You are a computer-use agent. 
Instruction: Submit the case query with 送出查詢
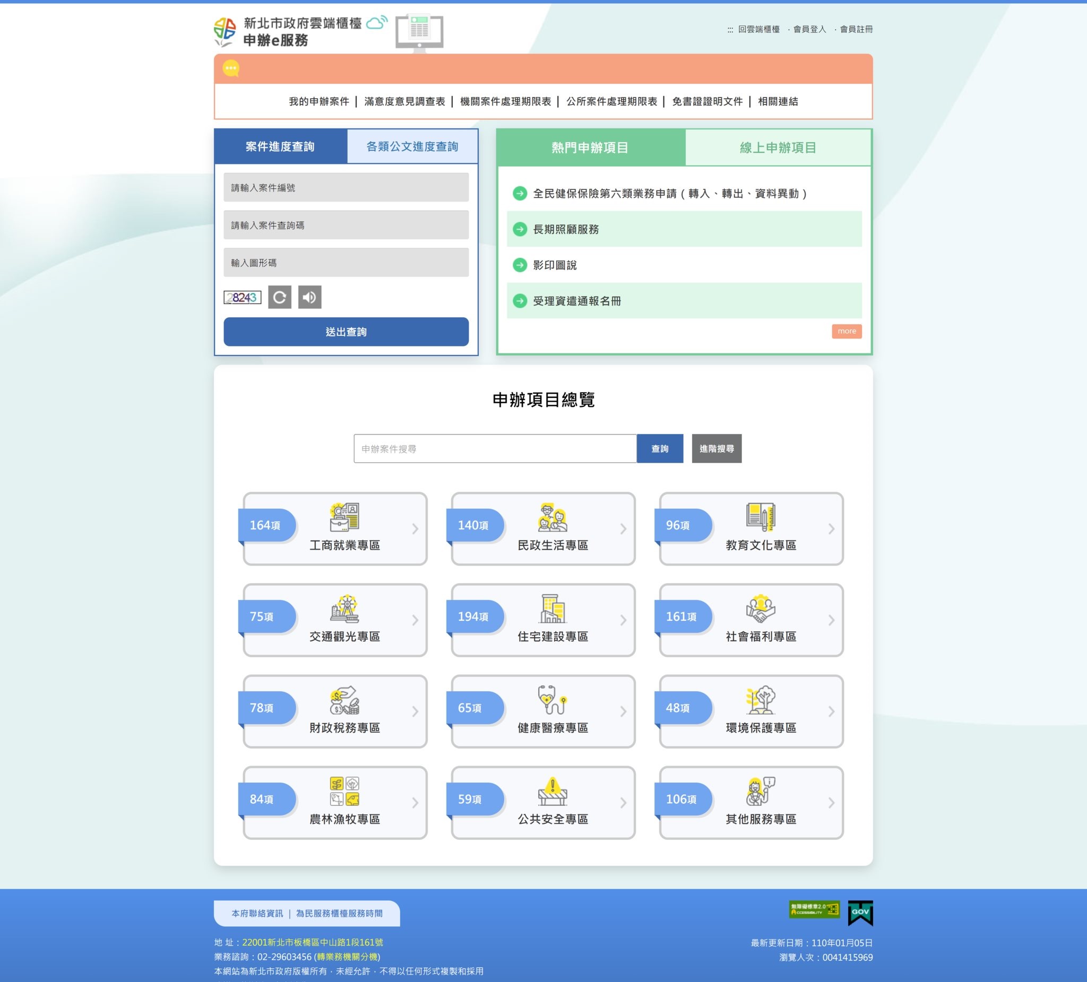(346, 332)
